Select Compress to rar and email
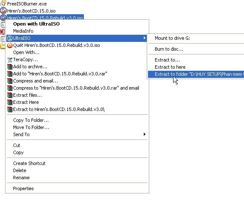This screenshot has width=244, height=201. tap(77, 88)
